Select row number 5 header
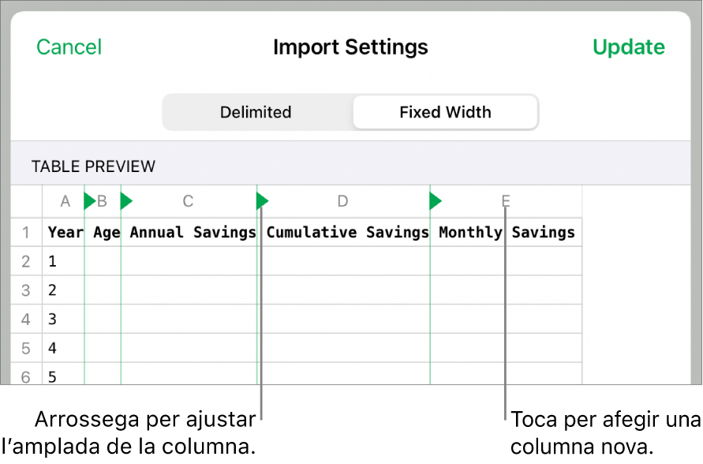Viewport: 703px width, 464px height. pyautogui.click(x=26, y=348)
